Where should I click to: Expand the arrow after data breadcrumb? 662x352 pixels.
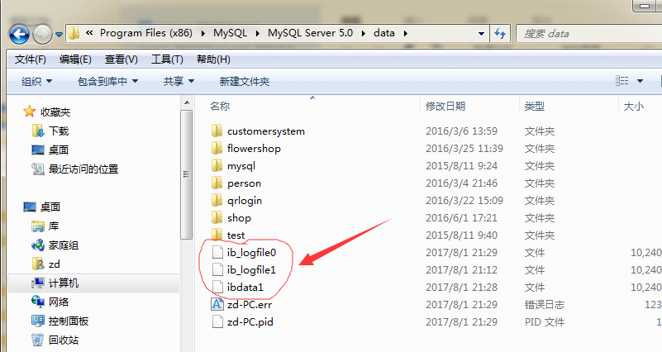[x=405, y=33]
